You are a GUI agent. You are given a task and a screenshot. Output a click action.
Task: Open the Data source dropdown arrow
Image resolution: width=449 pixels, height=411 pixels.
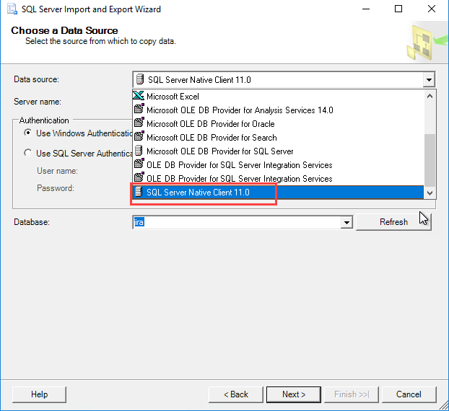429,79
